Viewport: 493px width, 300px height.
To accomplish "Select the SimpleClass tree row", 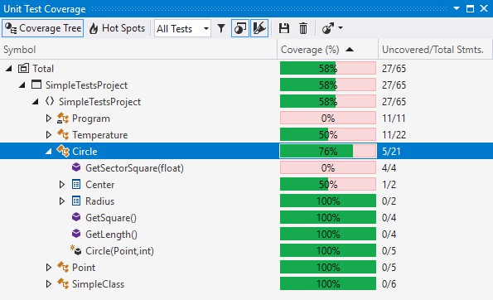I will [247, 284].
